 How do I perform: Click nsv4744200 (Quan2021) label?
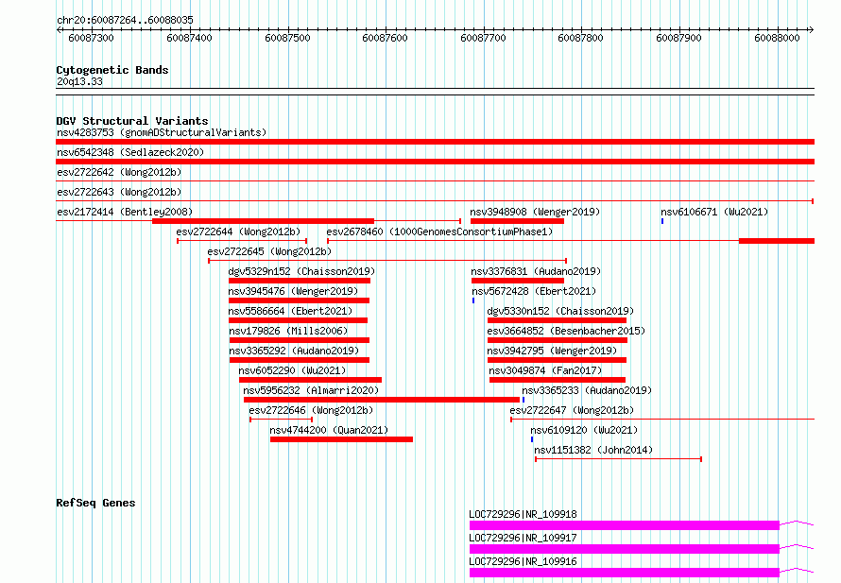click(x=329, y=430)
